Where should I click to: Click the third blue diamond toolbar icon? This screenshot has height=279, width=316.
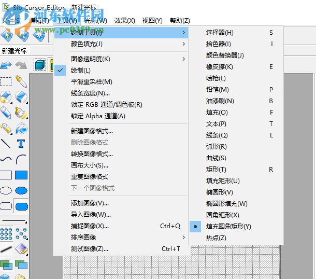point(39,35)
